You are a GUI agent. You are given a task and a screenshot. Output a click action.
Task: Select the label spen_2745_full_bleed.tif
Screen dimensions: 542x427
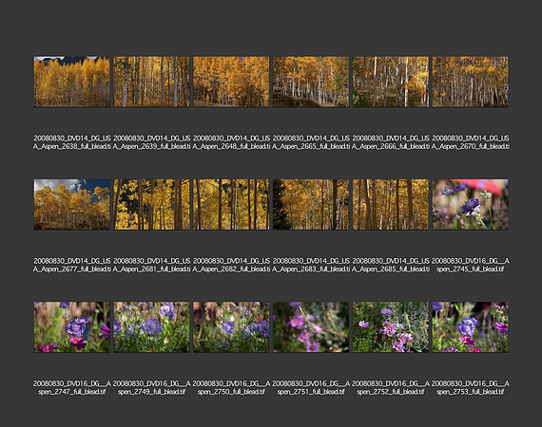pos(471,269)
